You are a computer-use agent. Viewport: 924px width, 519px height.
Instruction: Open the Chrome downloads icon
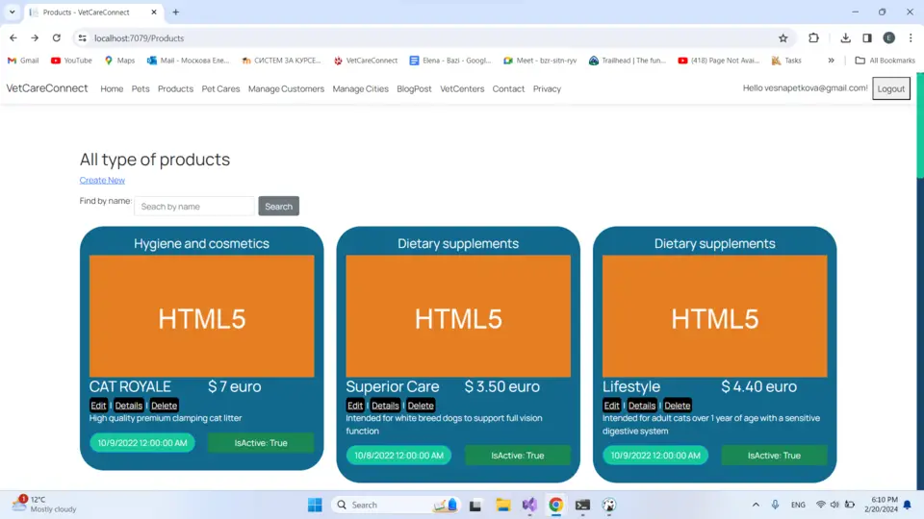[x=845, y=37]
